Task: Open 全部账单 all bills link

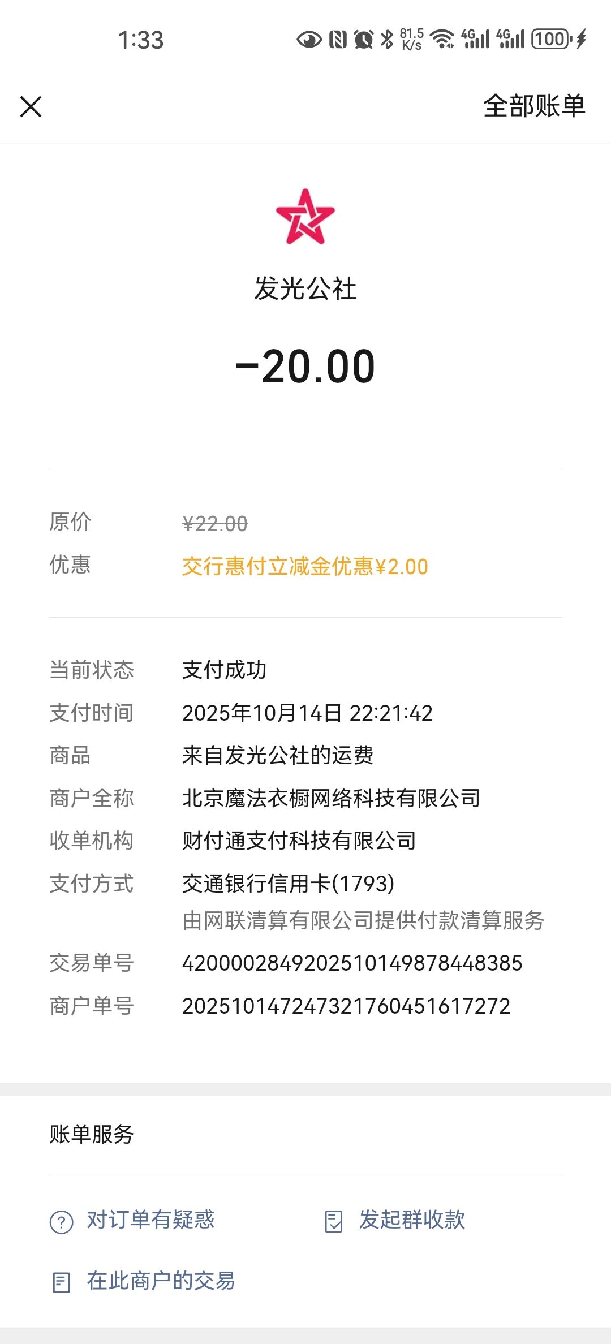Action: tap(533, 106)
